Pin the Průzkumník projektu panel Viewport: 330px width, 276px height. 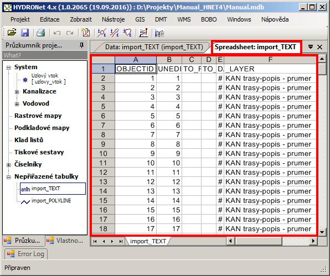(82, 45)
